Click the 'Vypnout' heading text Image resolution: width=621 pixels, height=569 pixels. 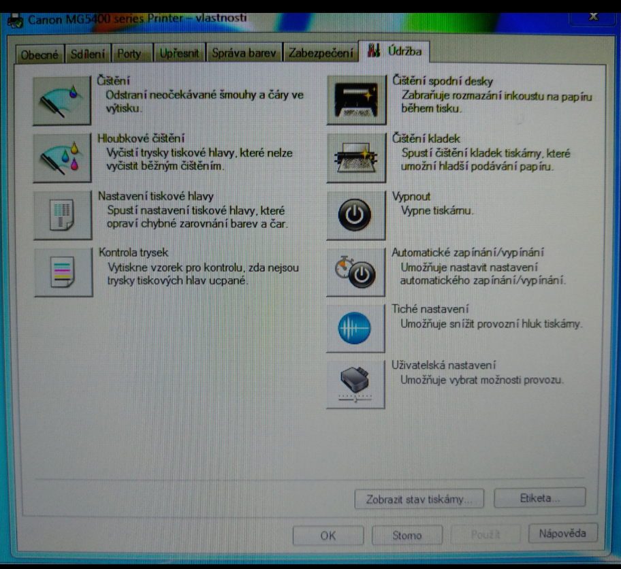tap(411, 197)
